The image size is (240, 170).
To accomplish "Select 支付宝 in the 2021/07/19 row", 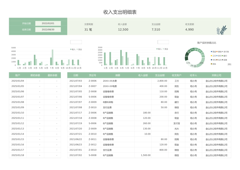I will 177,123.
